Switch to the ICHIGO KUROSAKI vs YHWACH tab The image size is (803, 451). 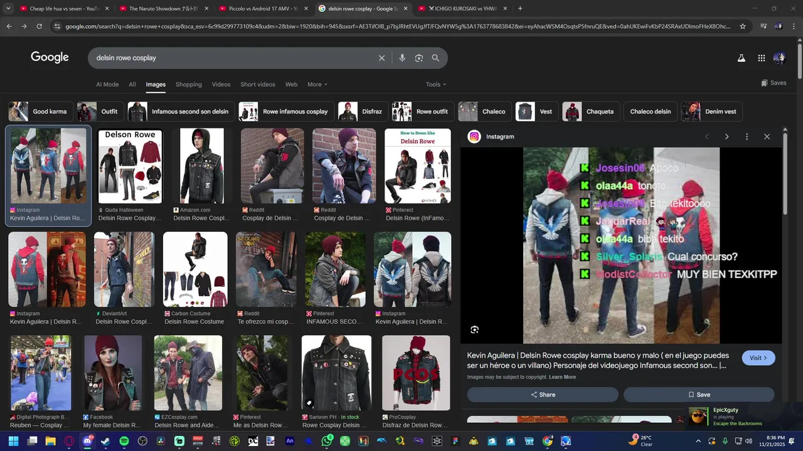462,9
